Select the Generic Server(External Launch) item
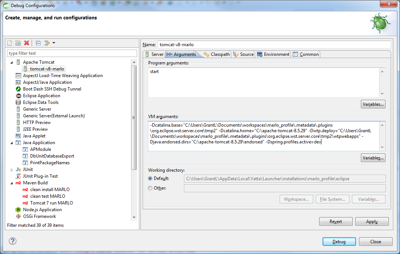The width and height of the screenshot is (400, 254). (54, 116)
